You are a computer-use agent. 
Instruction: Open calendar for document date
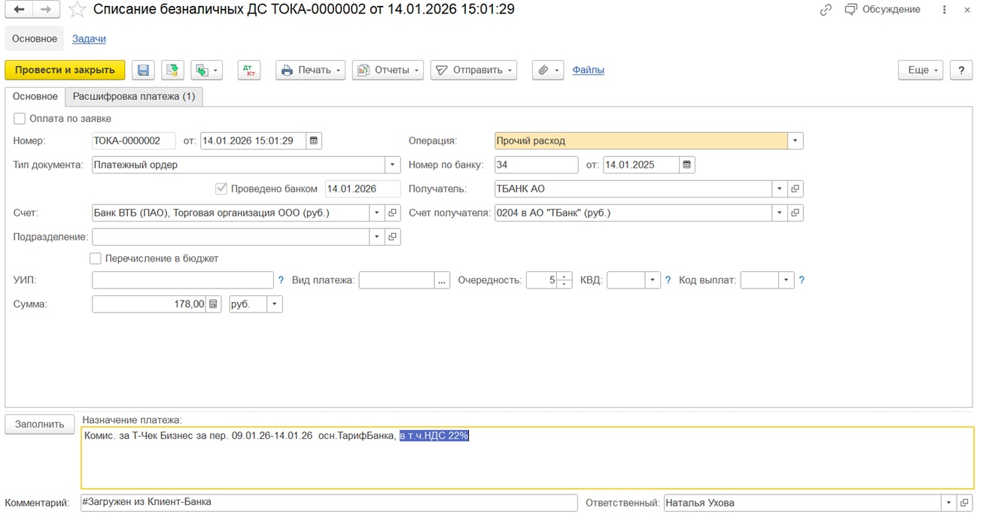(314, 141)
